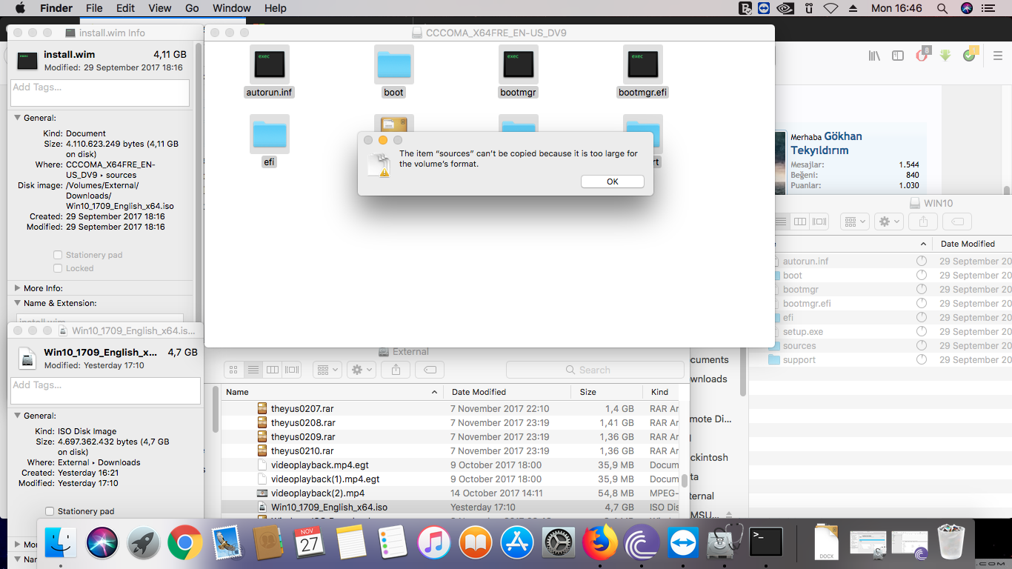Expand the More Info section
Screen dimensions: 1012x569
coord(17,288)
